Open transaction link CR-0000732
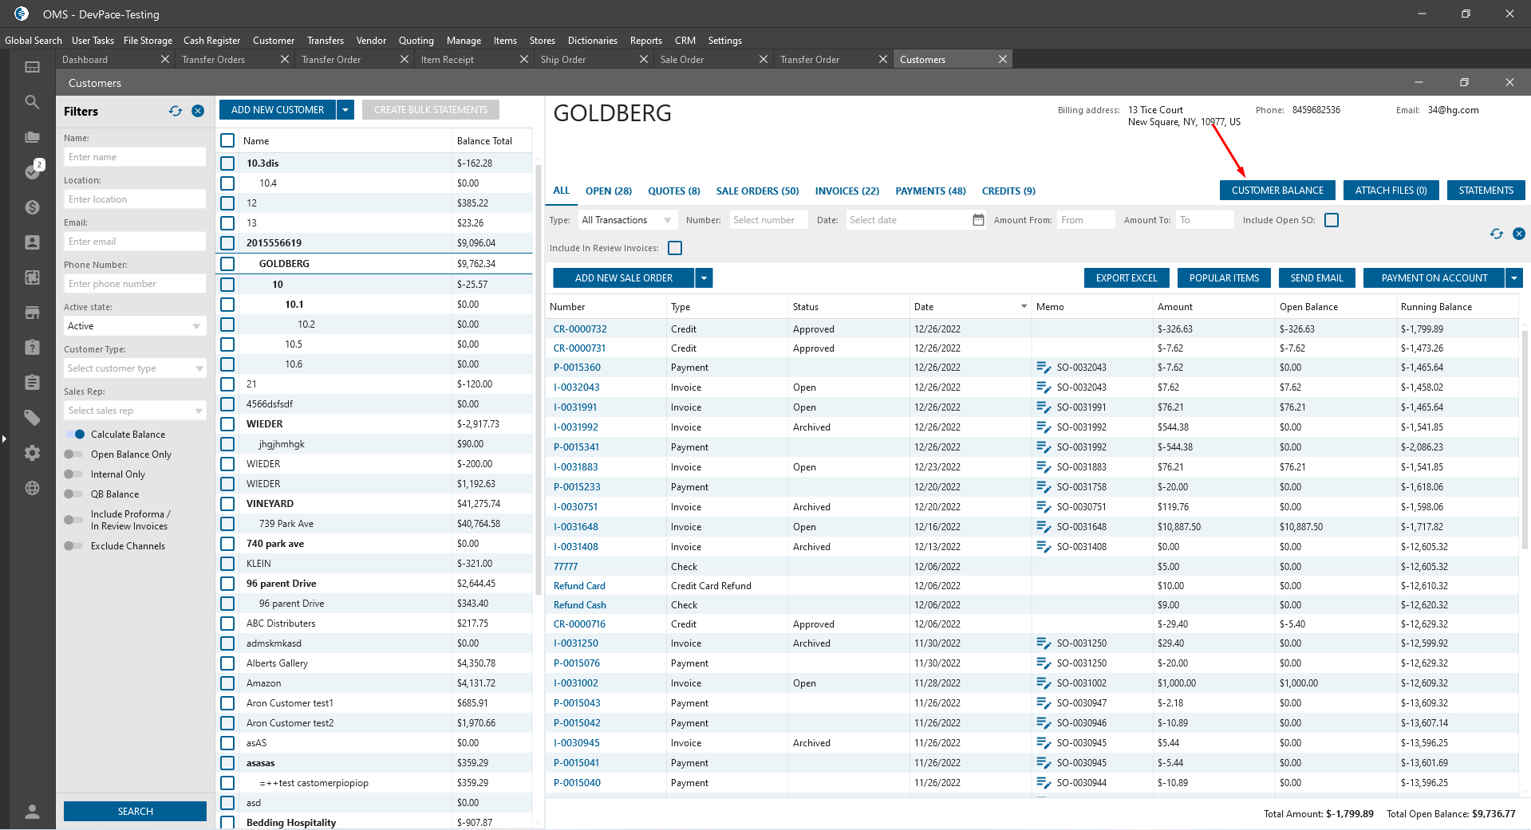This screenshot has width=1531, height=830. coord(580,329)
